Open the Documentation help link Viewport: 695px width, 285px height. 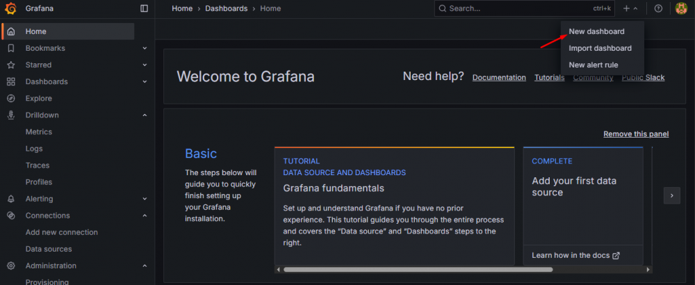coord(499,78)
